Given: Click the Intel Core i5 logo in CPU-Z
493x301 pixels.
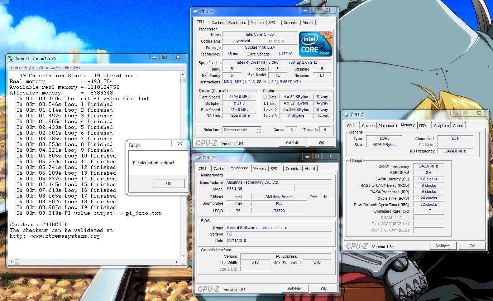Looking at the screenshot, I should coord(316,44).
